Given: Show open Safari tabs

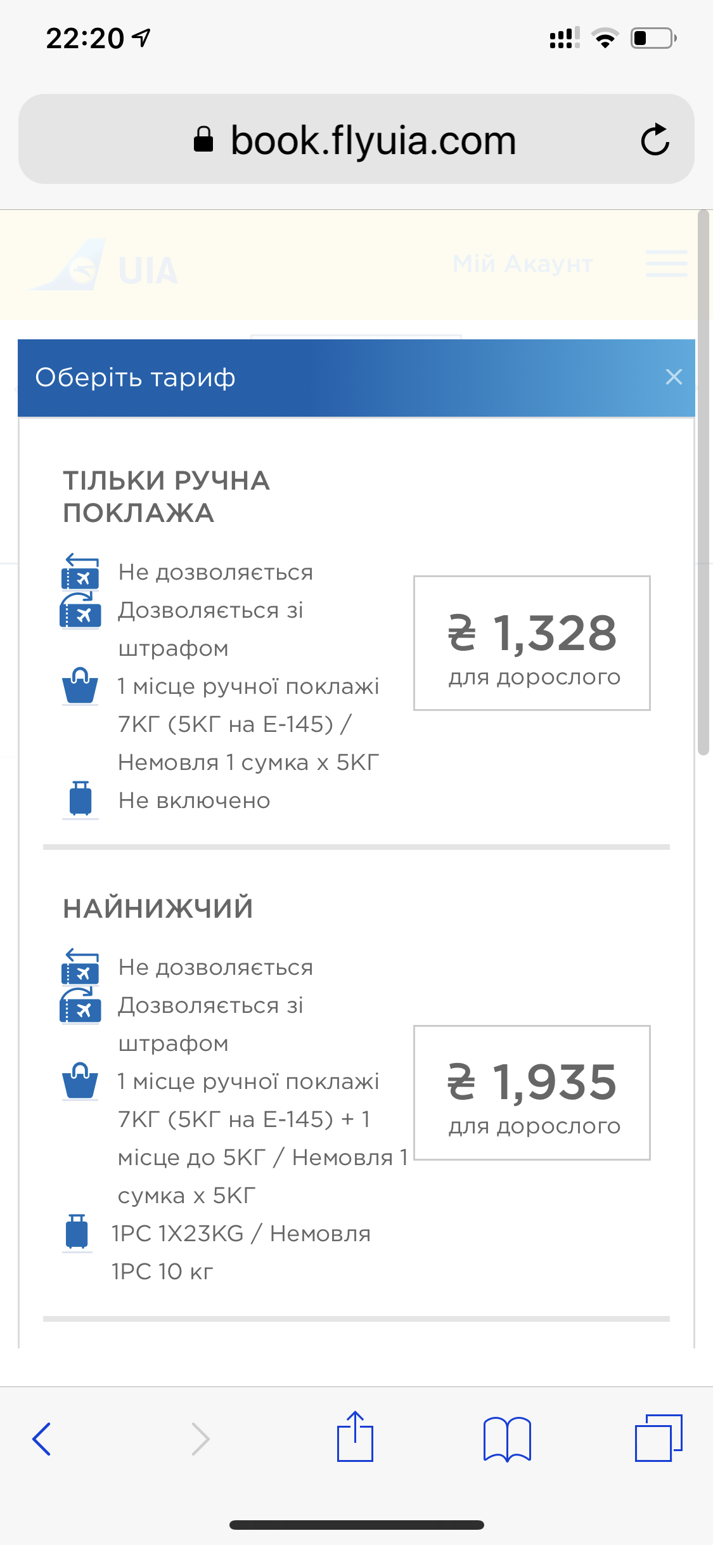Looking at the screenshot, I should tap(658, 1437).
